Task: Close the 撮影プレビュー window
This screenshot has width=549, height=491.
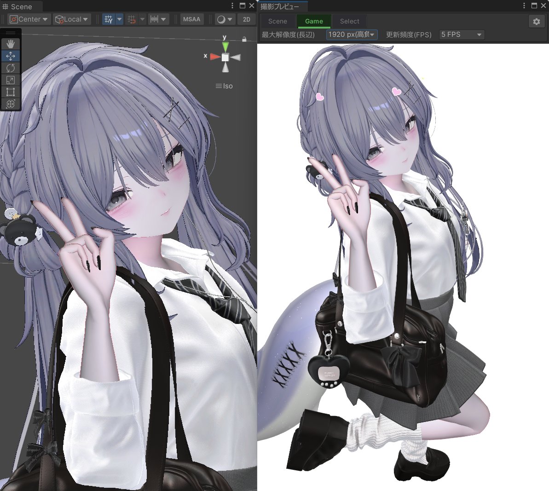Action: click(x=543, y=6)
